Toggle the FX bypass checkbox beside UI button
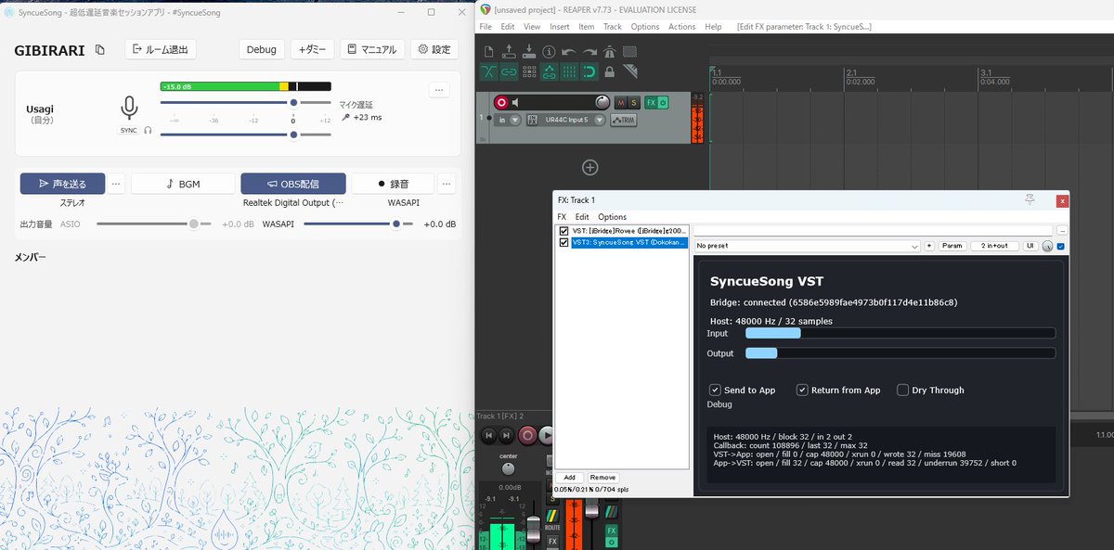The image size is (1114, 550). [x=1061, y=246]
